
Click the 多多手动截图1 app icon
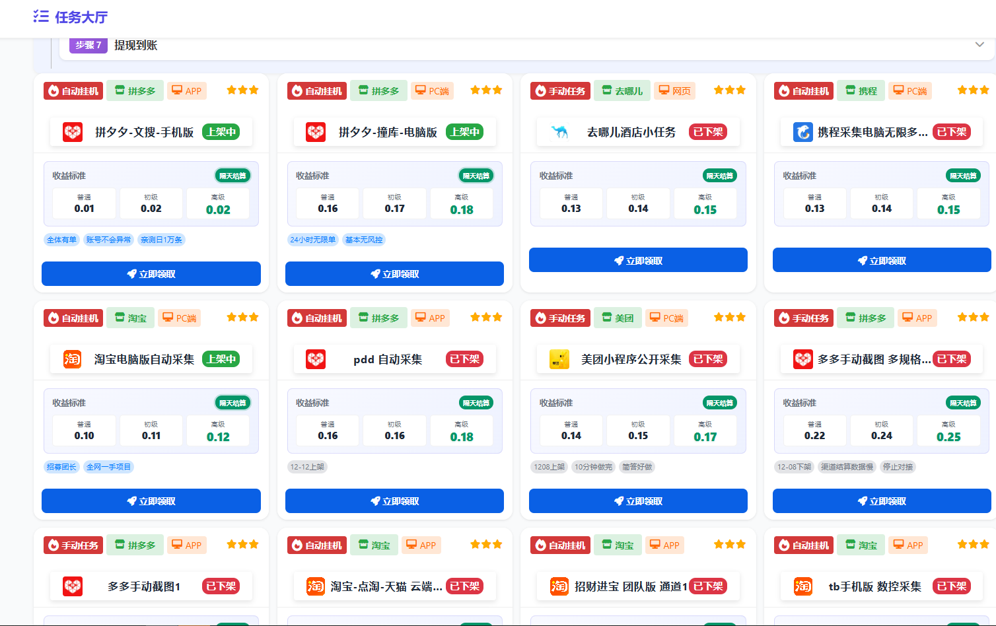[73, 586]
